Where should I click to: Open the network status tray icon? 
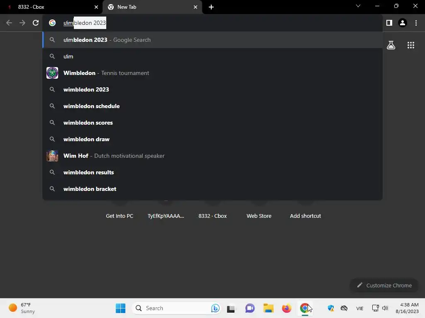click(375, 308)
